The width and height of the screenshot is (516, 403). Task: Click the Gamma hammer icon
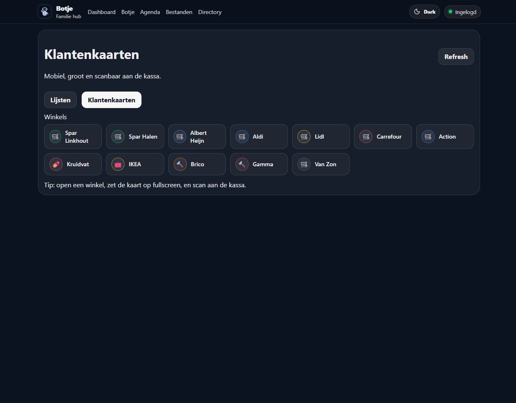click(242, 164)
